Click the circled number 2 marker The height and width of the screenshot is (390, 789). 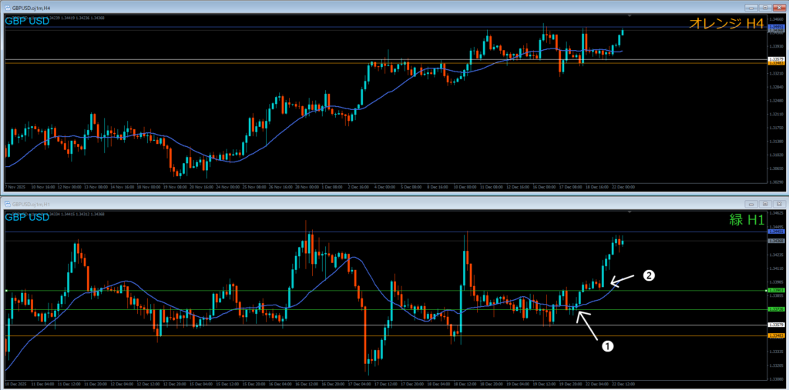(649, 275)
